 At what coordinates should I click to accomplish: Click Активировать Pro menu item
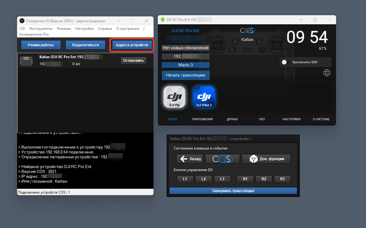(x=34, y=34)
